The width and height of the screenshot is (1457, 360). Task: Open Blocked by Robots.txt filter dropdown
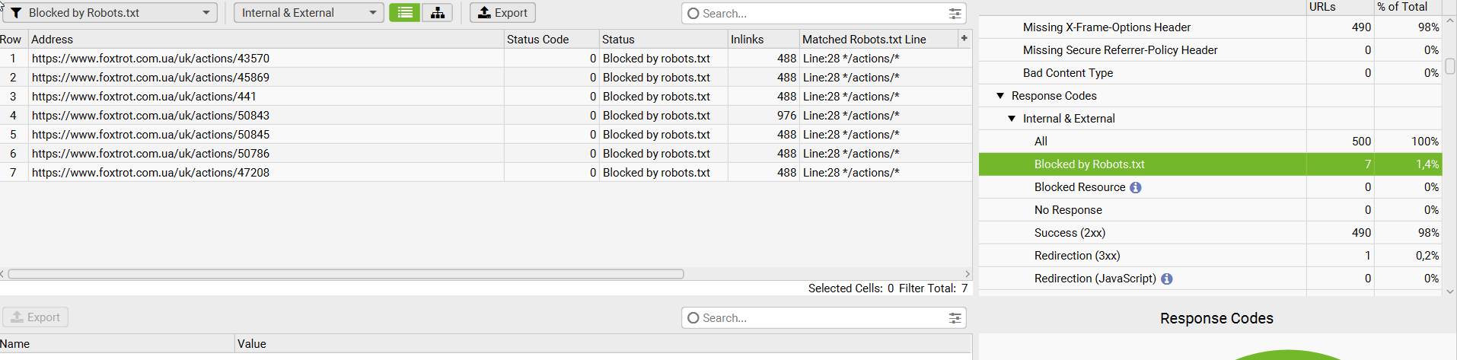(110, 13)
